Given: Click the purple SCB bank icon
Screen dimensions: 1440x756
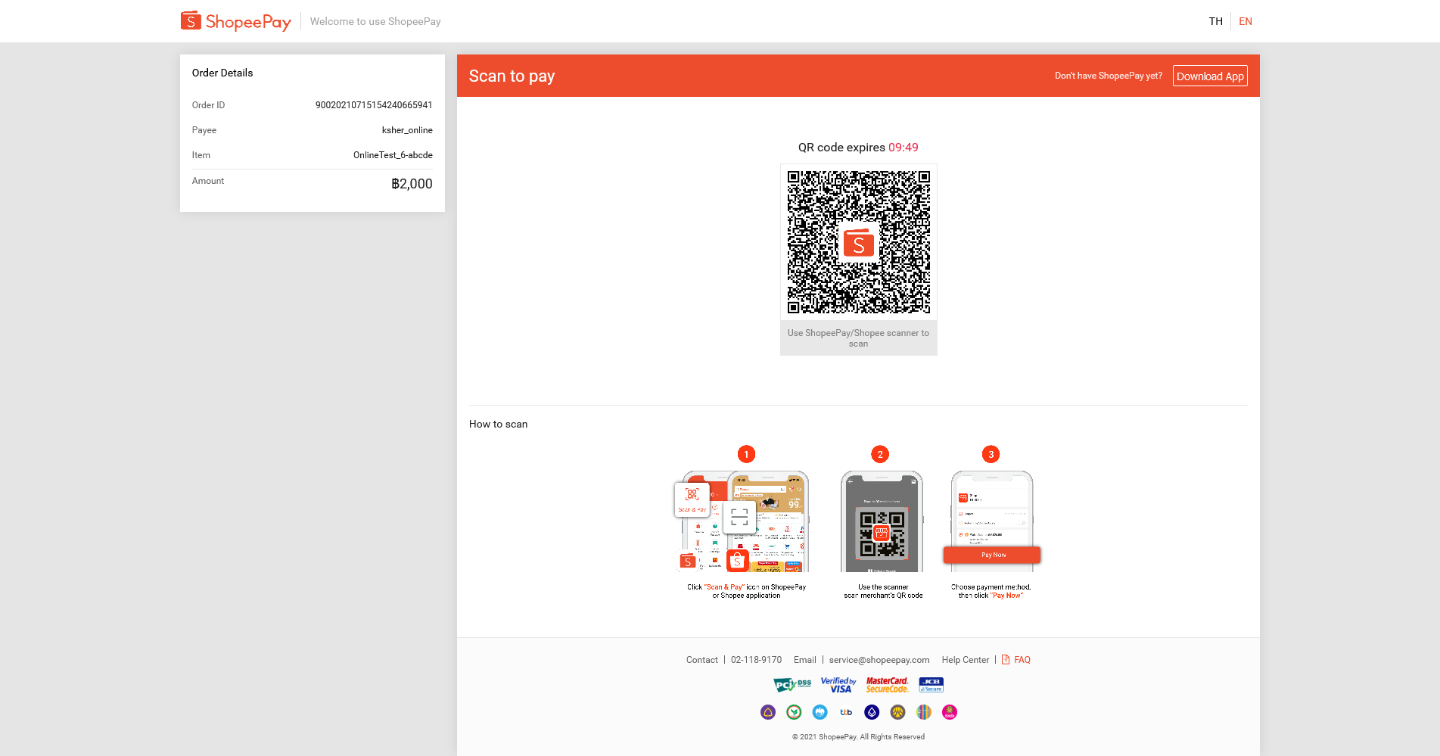Looking at the screenshot, I should (768, 712).
